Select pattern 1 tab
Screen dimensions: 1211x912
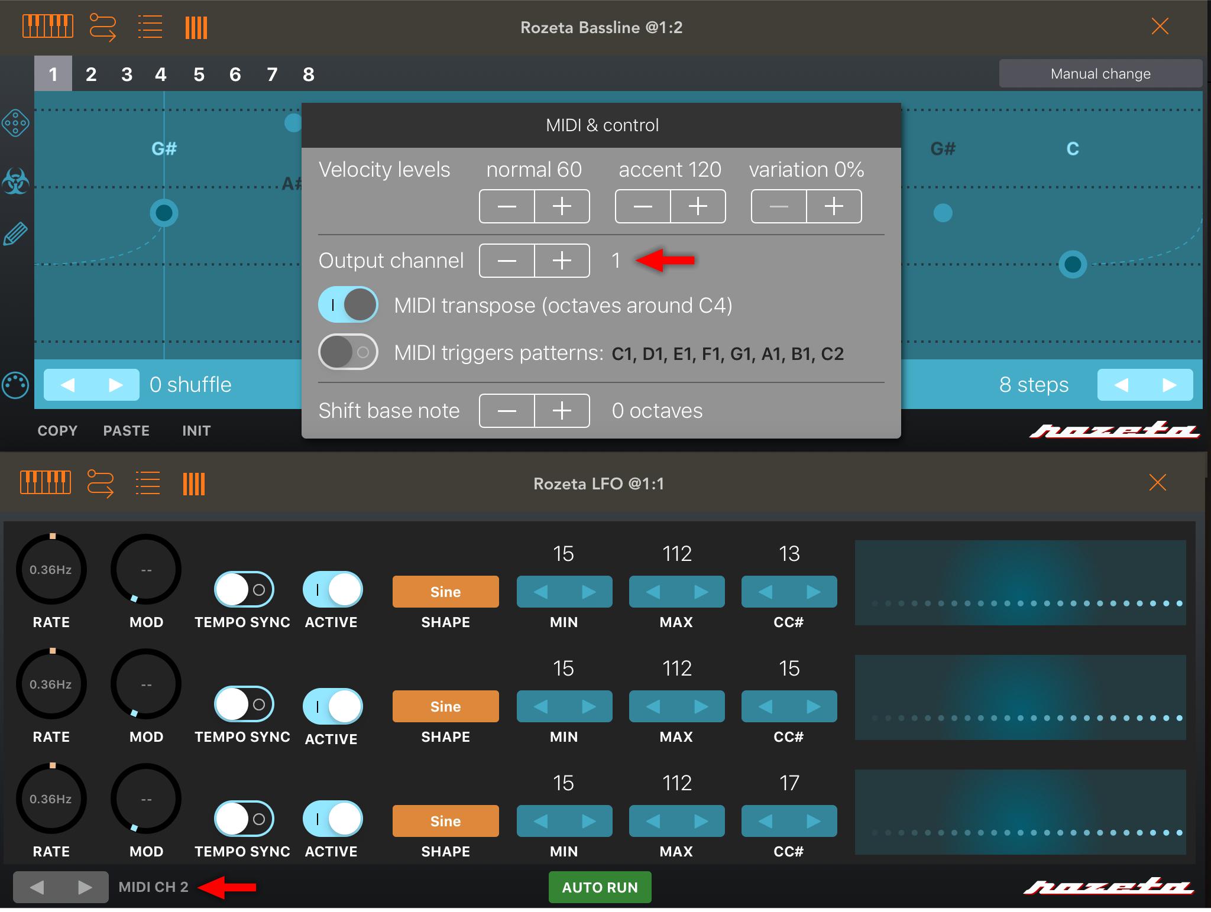click(53, 74)
